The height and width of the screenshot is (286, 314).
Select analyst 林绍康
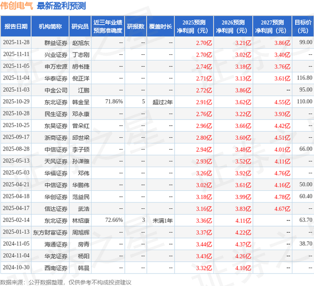pyautogui.click(x=81, y=220)
